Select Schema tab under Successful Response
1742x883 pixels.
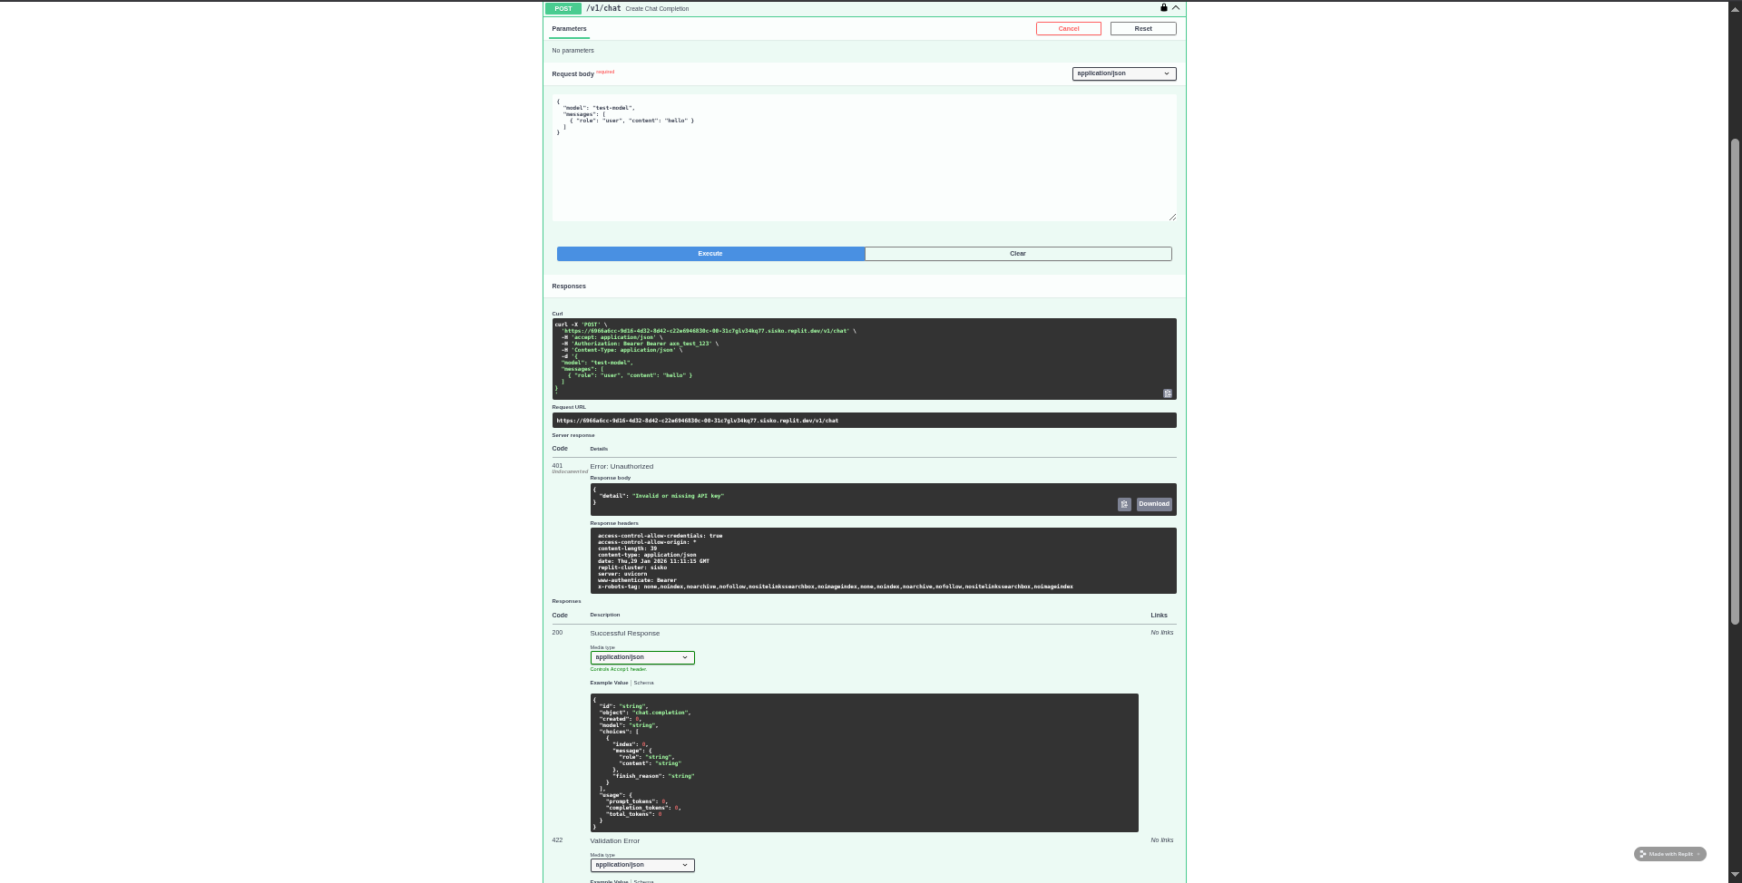tap(643, 683)
